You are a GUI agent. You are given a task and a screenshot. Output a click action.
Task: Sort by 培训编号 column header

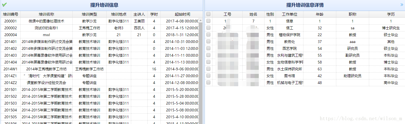(x=10, y=14)
